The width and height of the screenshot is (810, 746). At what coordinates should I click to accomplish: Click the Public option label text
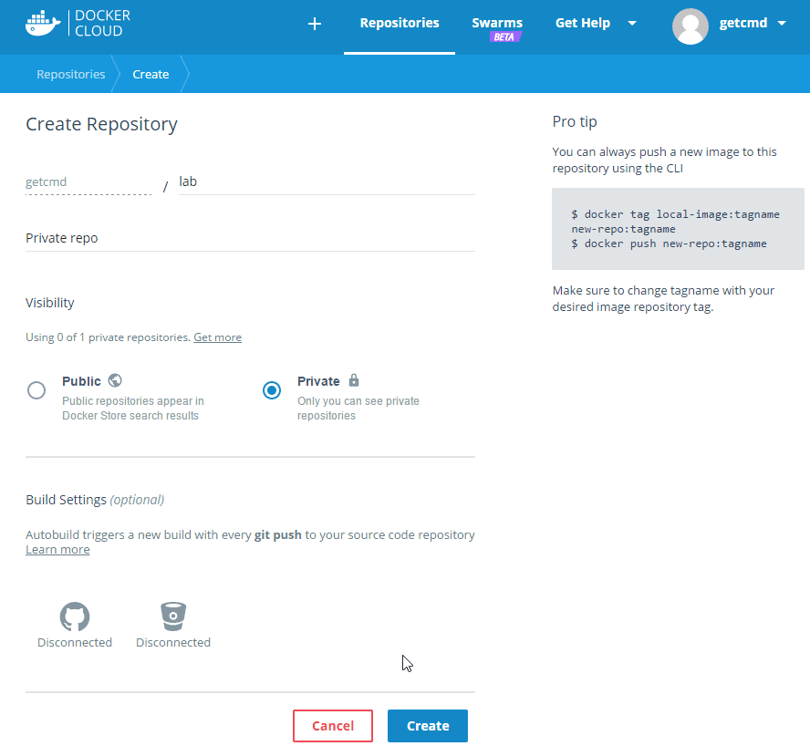click(81, 381)
